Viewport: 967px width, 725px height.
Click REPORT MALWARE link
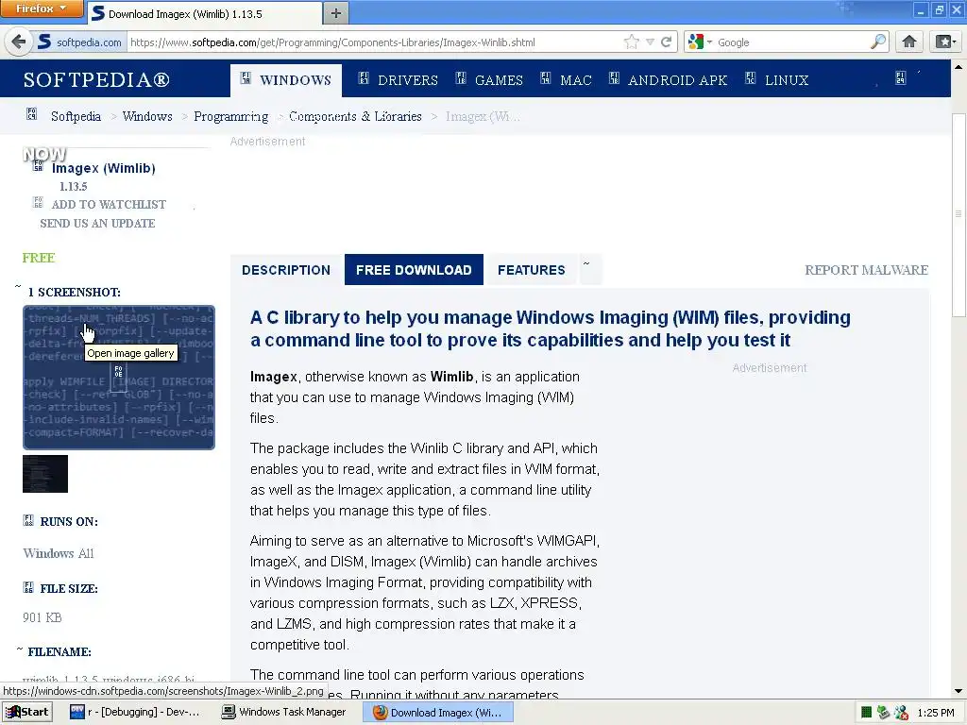[x=867, y=270]
